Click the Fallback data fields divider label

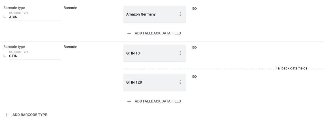coord(291,68)
